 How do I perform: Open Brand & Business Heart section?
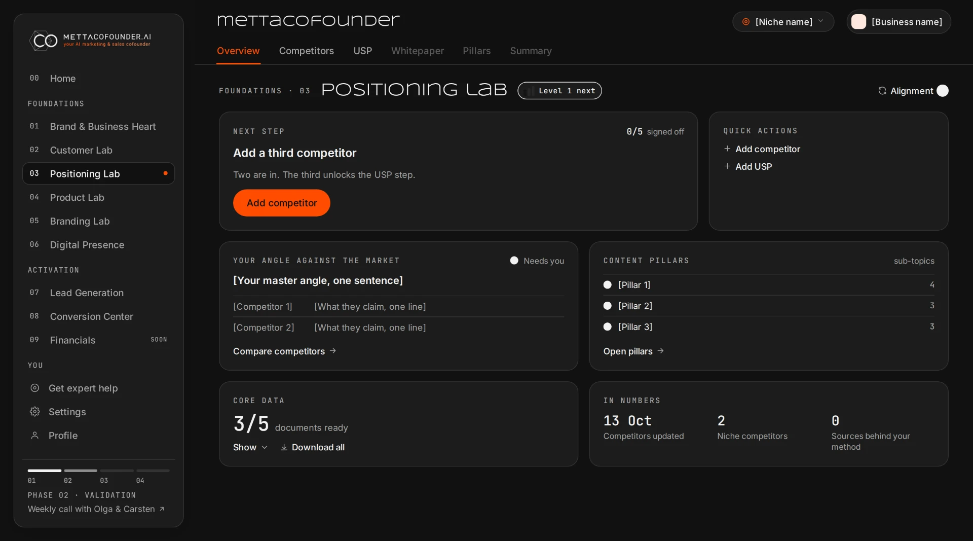[98, 126]
